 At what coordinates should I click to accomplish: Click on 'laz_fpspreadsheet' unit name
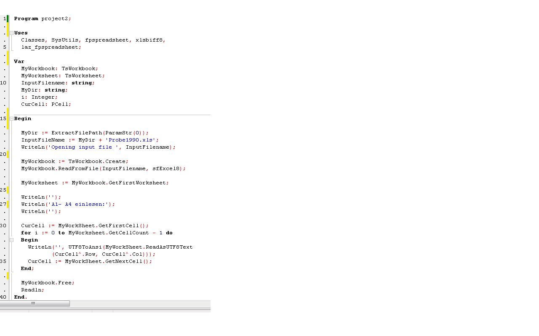click(x=50, y=47)
